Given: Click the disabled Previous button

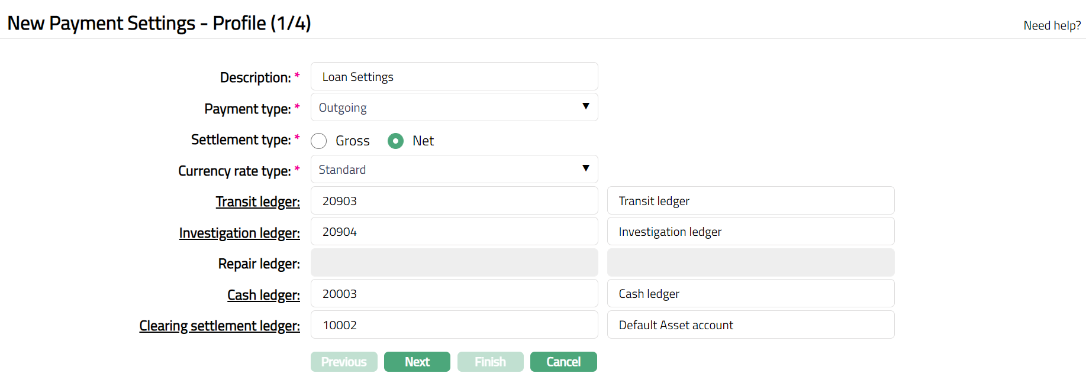Looking at the screenshot, I should point(344,362).
